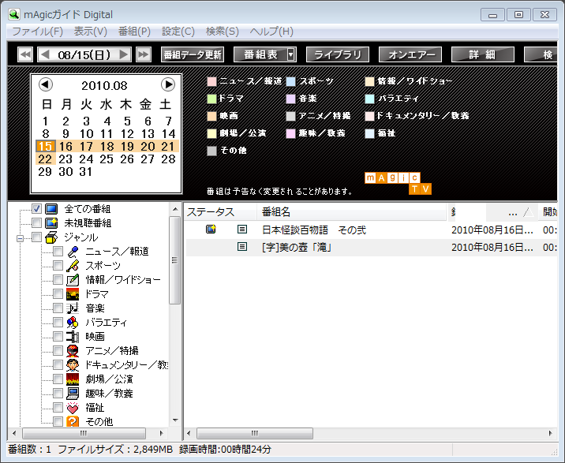Select calendar date 22
565x463 pixels.
point(46,159)
